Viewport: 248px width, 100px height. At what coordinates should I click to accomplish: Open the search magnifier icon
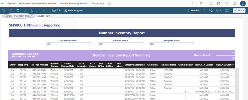pos(211,4)
